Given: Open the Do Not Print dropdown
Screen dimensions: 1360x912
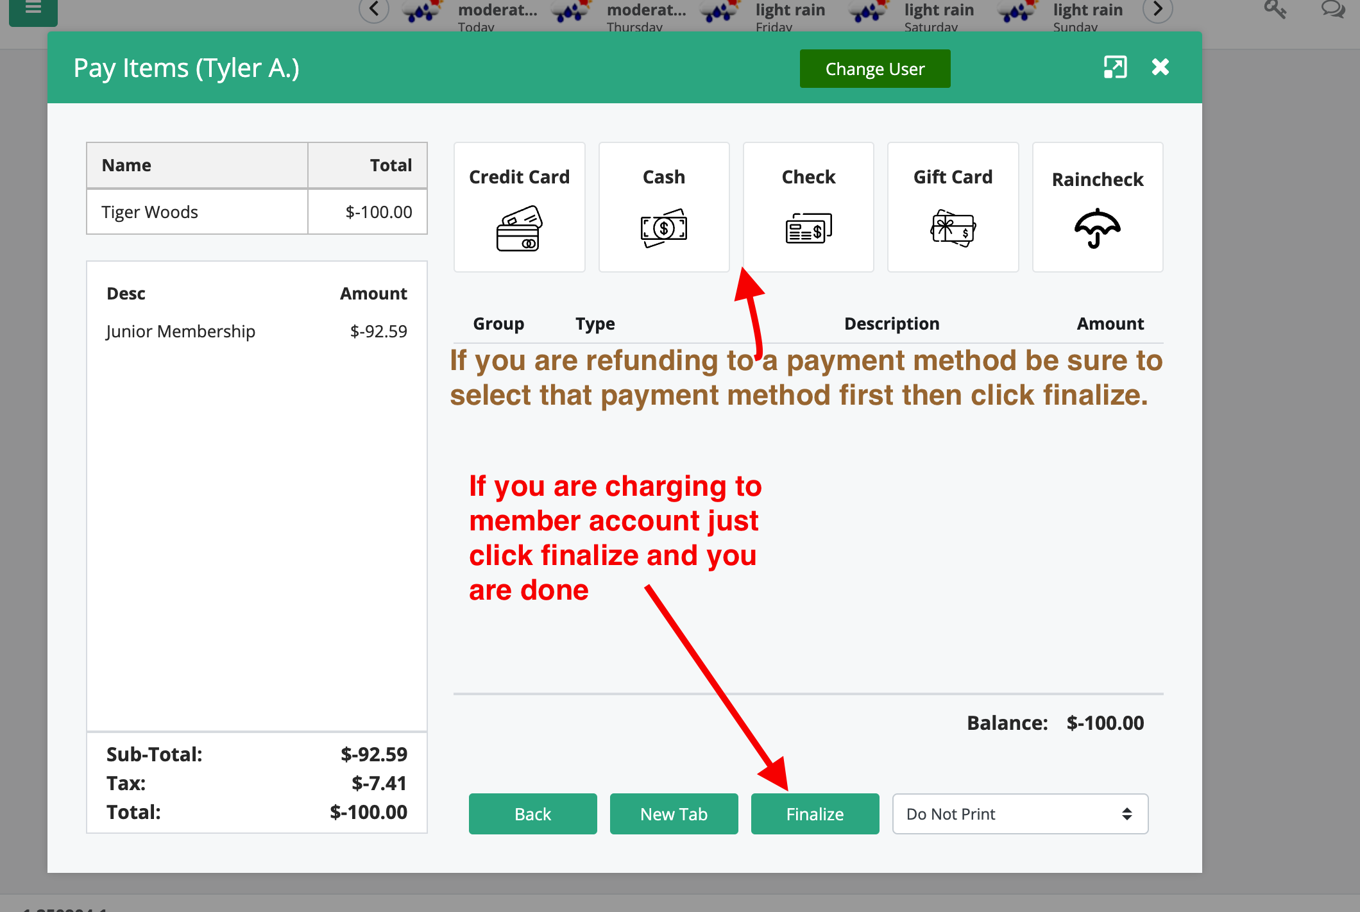Looking at the screenshot, I should (x=1019, y=814).
